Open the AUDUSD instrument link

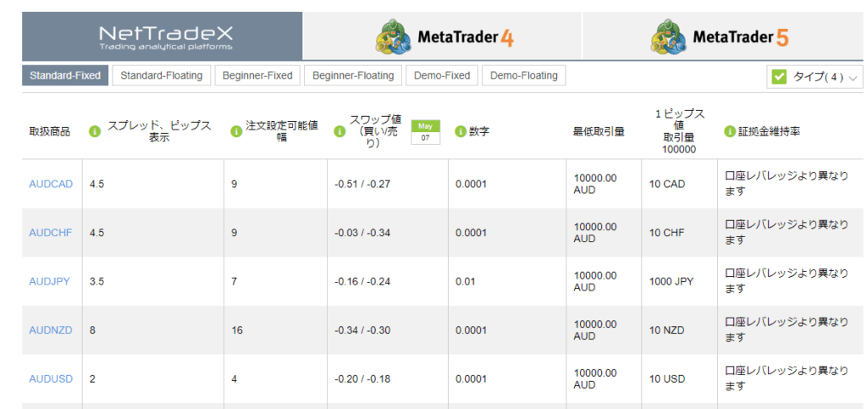point(51,379)
